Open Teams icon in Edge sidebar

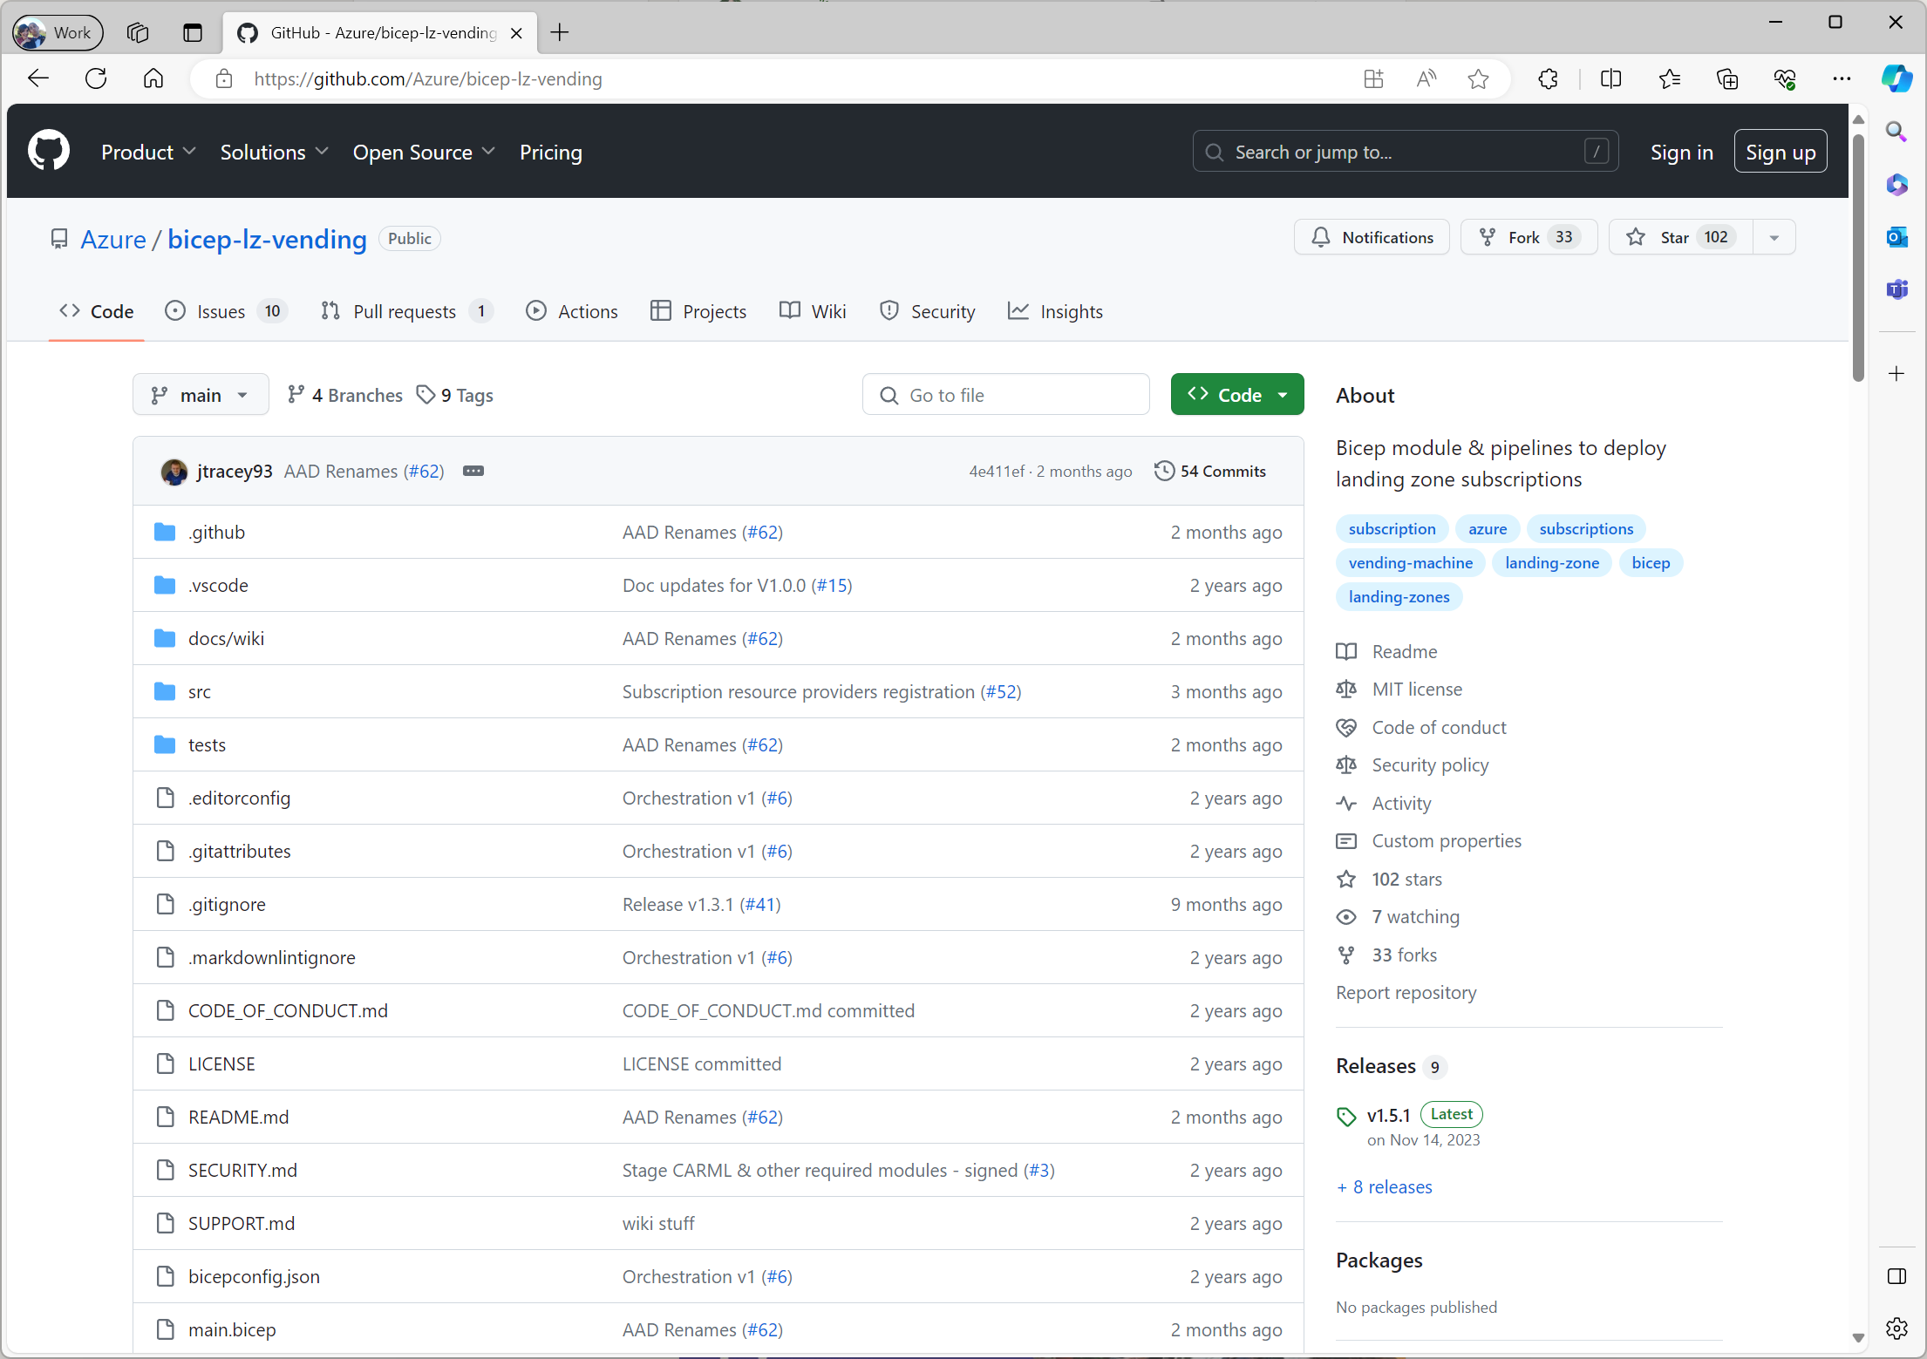click(x=1896, y=289)
